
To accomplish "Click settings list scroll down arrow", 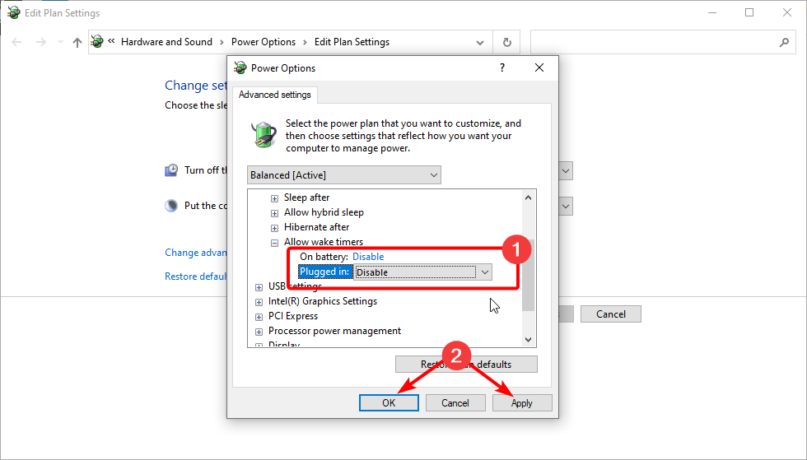I will tap(528, 340).
